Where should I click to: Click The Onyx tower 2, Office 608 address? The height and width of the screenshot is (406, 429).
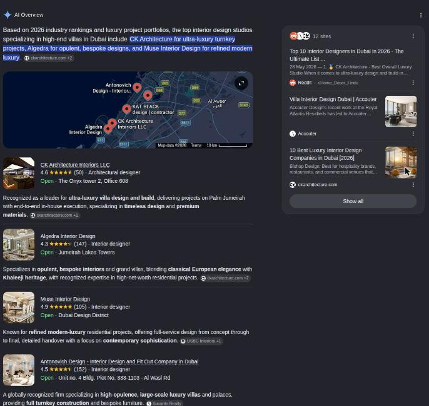pos(93,181)
